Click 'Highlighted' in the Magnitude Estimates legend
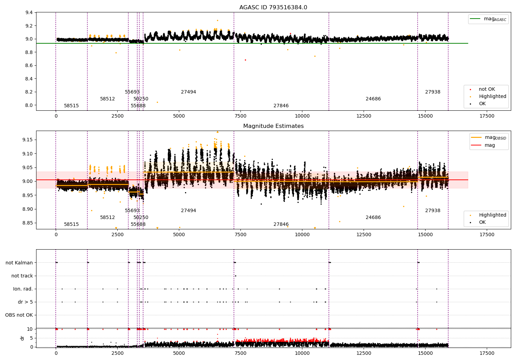516x361 pixels. [x=492, y=215]
